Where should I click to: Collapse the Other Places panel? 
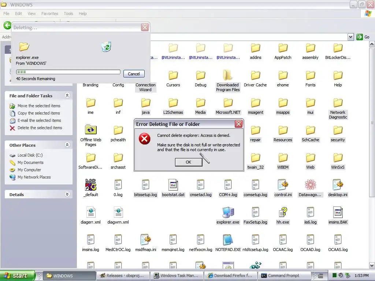pos(67,145)
